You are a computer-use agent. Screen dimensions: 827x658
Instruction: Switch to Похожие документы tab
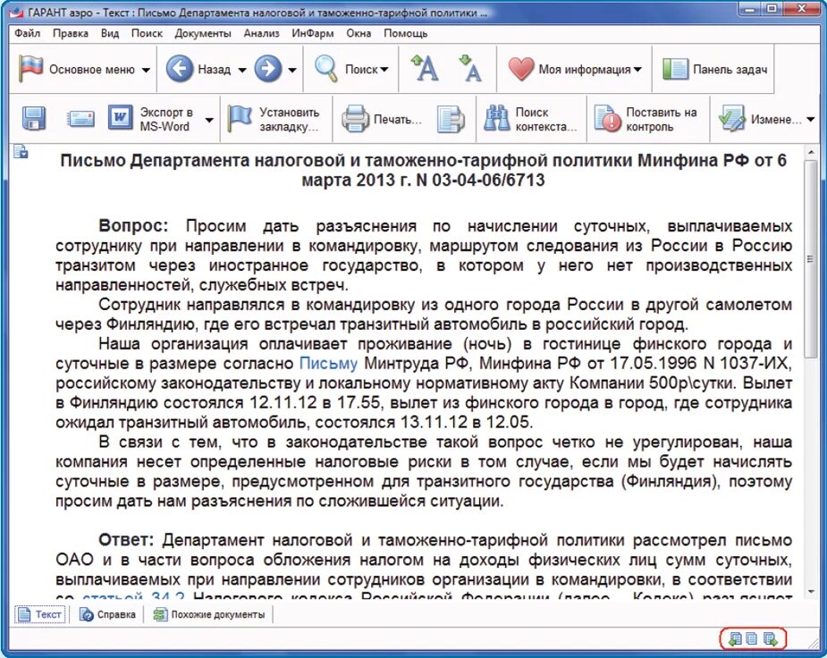[209, 614]
